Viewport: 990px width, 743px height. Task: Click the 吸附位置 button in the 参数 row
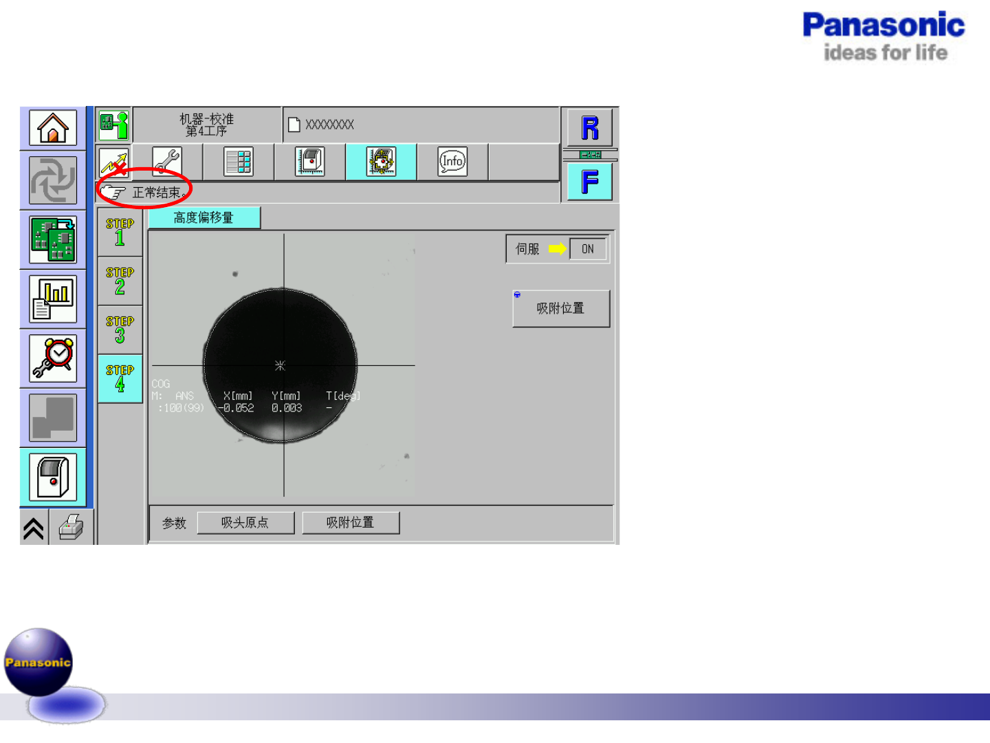coord(351,523)
